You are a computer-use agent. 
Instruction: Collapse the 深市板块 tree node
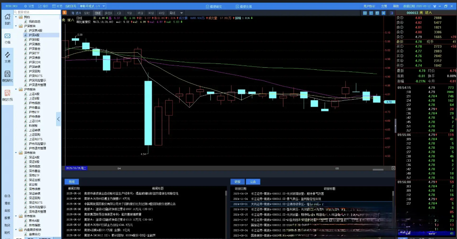coord(16,153)
